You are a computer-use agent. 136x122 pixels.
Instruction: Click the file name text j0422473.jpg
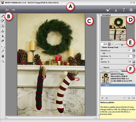click(117, 74)
